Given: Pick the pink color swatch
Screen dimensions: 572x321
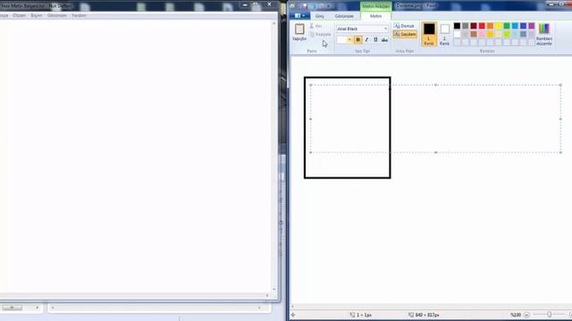Looking at the screenshot, I should [482, 34].
